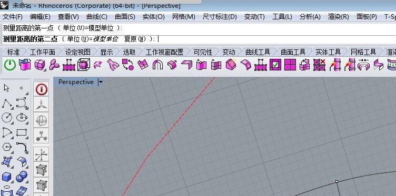Open the 编辑(E) menu

click(40, 17)
